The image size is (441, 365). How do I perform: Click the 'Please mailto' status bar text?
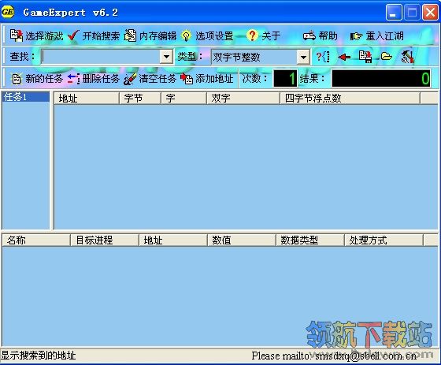[334, 356]
